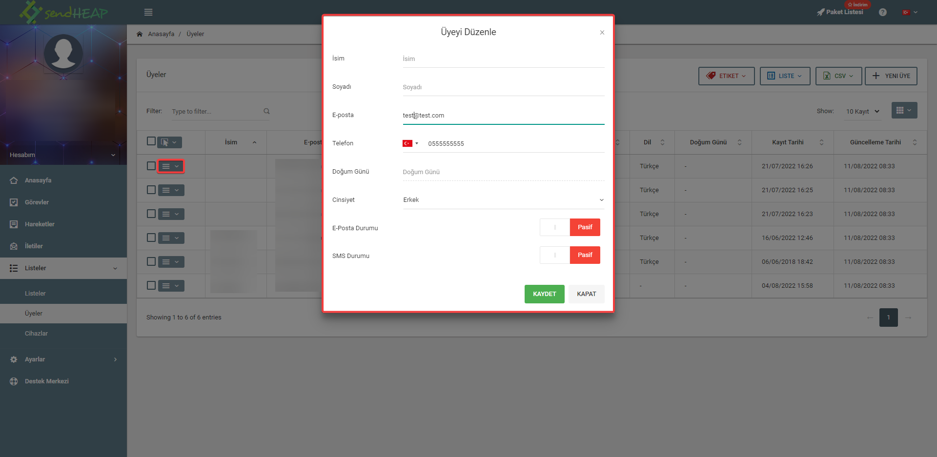The width and height of the screenshot is (937, 457).
Task: Select Üyeler submenu item
Action: [63, 314]
